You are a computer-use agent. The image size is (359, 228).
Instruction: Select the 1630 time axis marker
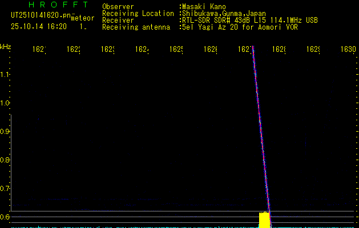(348, 50)
